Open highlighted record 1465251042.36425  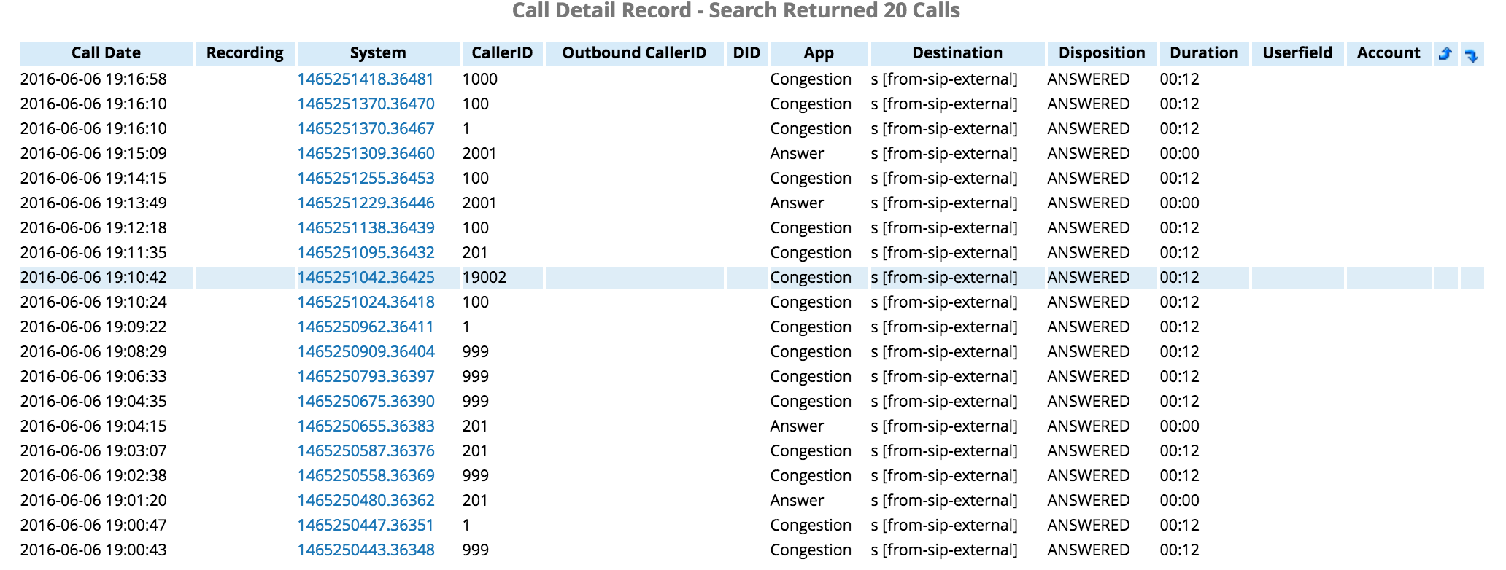(x=366, y=277)
